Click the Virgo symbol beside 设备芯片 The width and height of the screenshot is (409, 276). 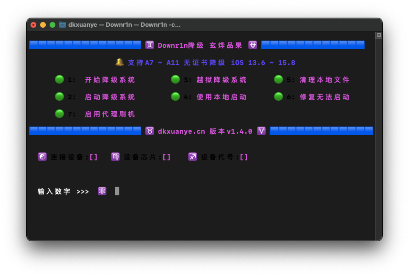[115, 157]
